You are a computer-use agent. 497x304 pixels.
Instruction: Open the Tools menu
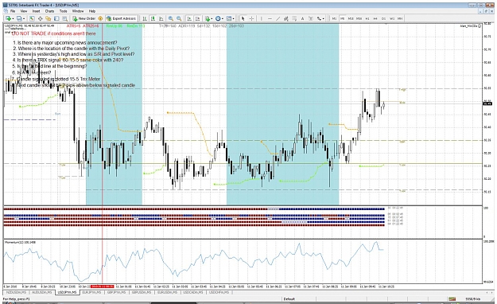click(64, 11)
